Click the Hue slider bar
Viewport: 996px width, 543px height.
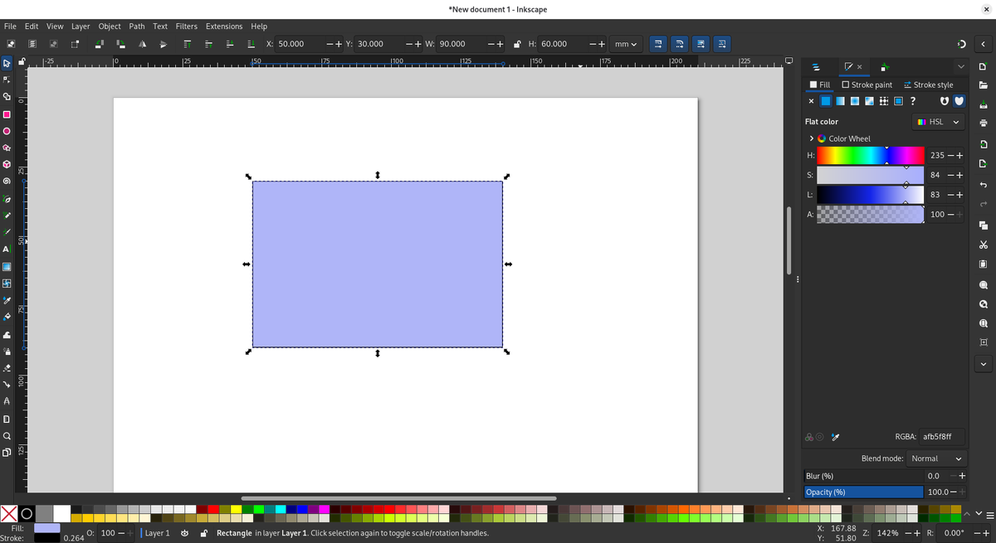point(870,155)
